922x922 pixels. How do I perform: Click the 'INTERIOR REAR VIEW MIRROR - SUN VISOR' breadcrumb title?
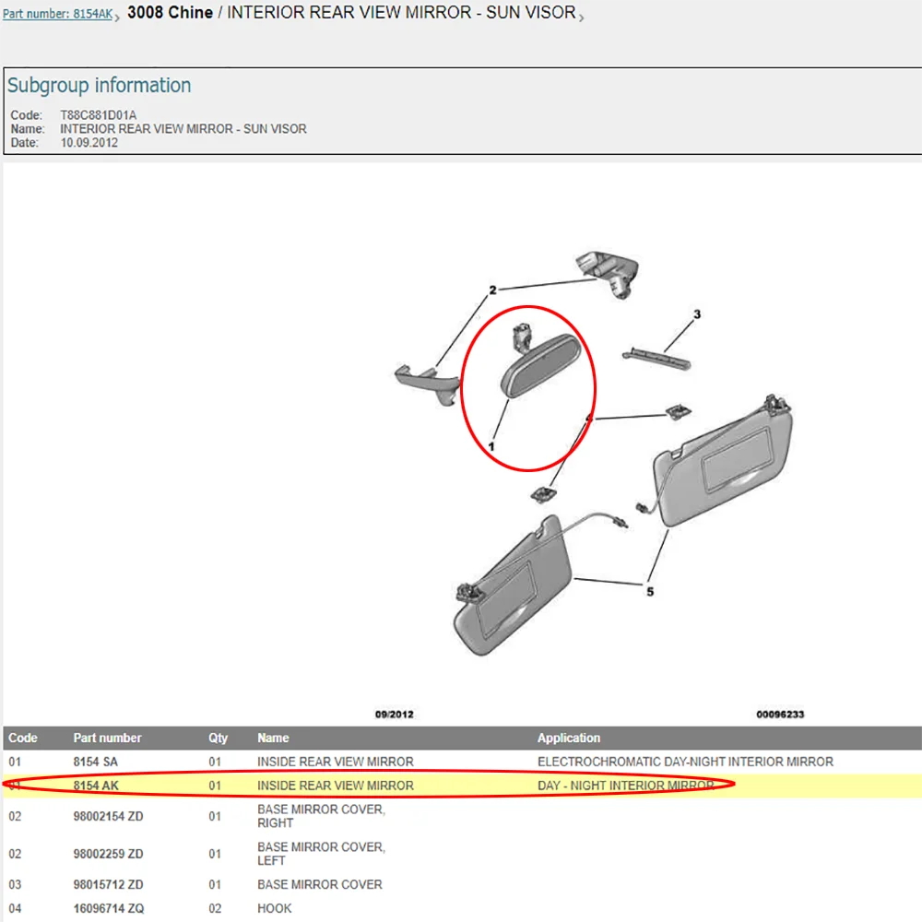pyautogui.click(x=401, y=12)
